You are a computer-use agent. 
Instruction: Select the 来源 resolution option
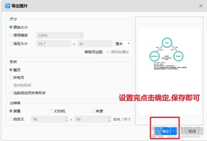pyautogui.click(x=93, y=111)
